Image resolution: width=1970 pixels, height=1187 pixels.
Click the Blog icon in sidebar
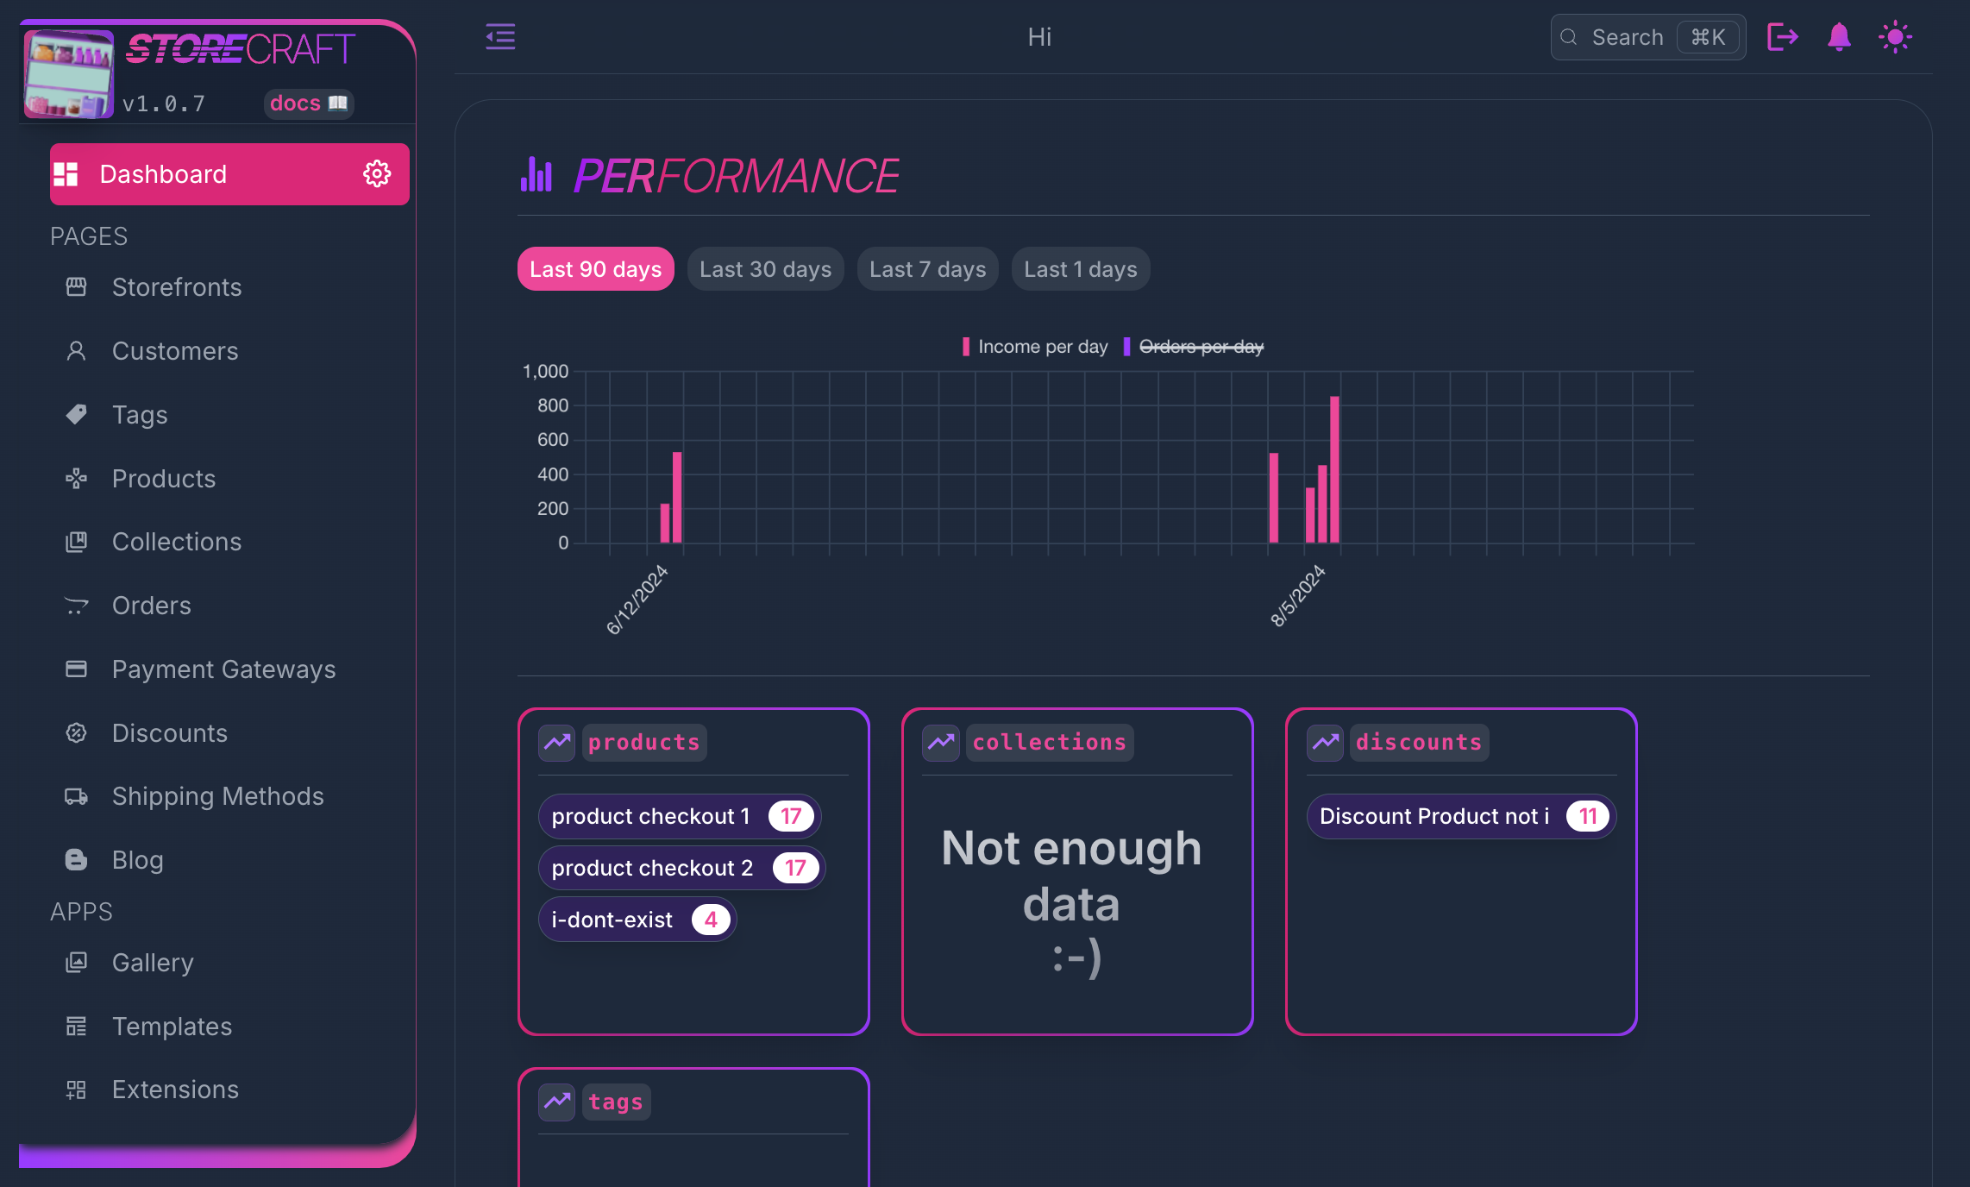[x=76, y=859]
